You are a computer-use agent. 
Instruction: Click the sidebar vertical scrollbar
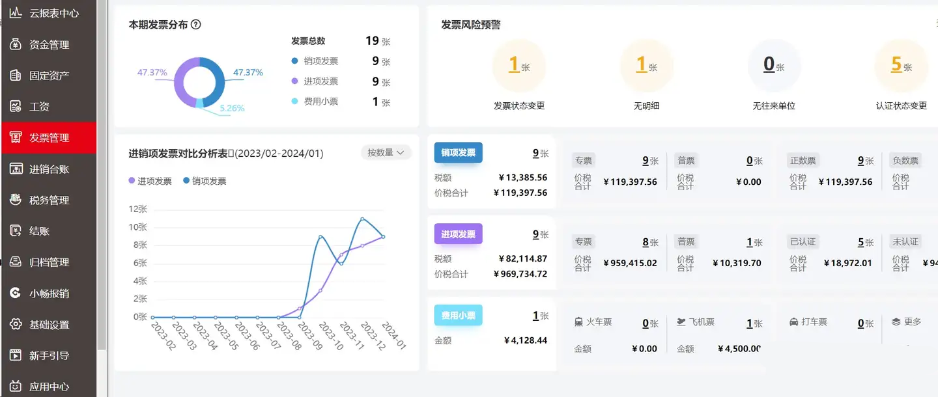pyautogui.click(x=102, y=176)
